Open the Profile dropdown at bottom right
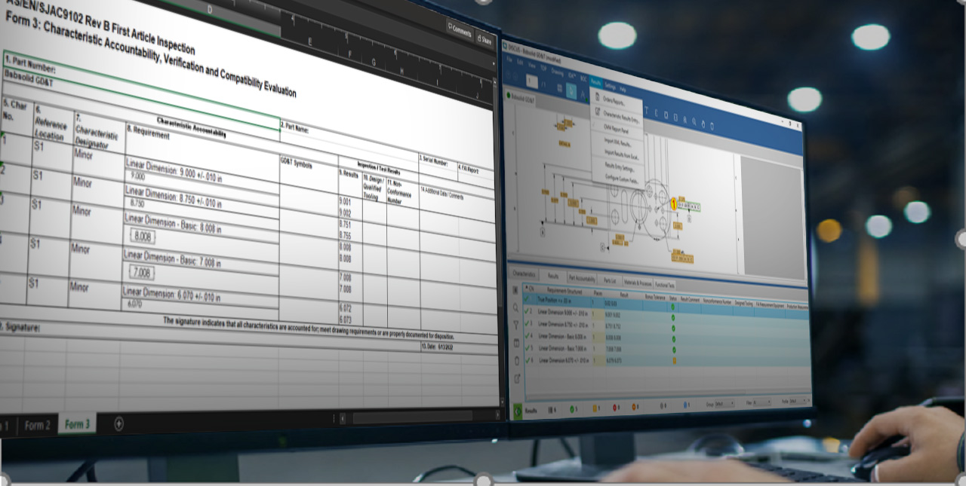Viewport: 966px width, 486px height. pos(798,401)
